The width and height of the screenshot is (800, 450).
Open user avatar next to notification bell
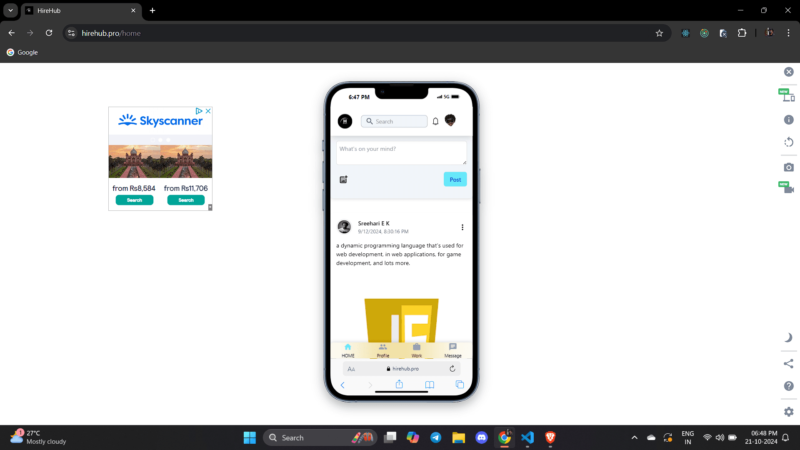(x=450, y=120)
